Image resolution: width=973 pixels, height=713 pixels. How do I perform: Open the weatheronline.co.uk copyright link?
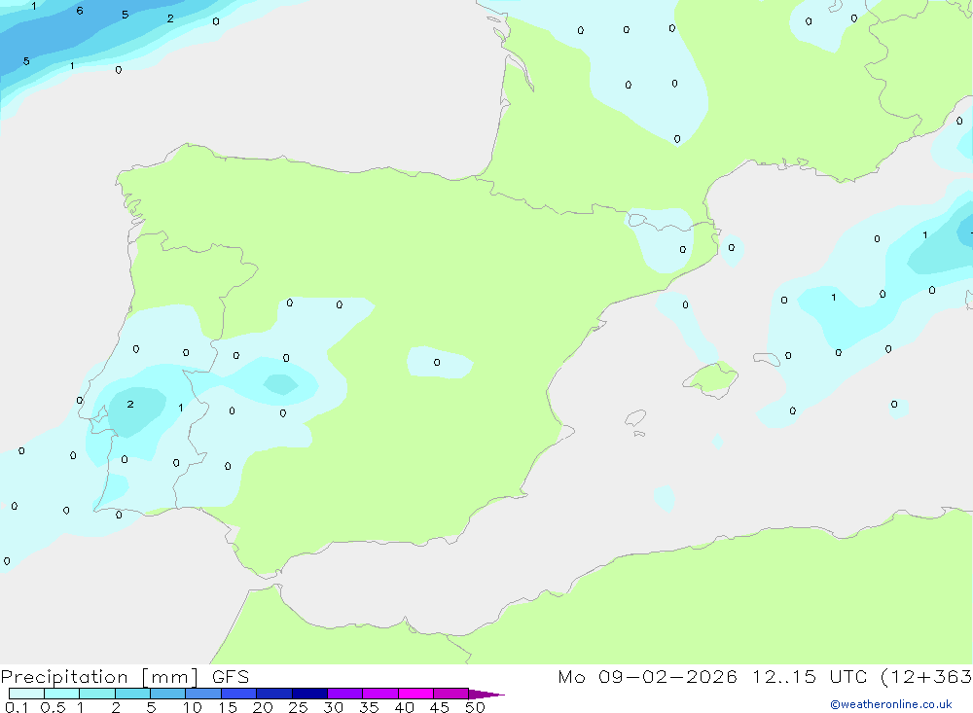(890, 704)
